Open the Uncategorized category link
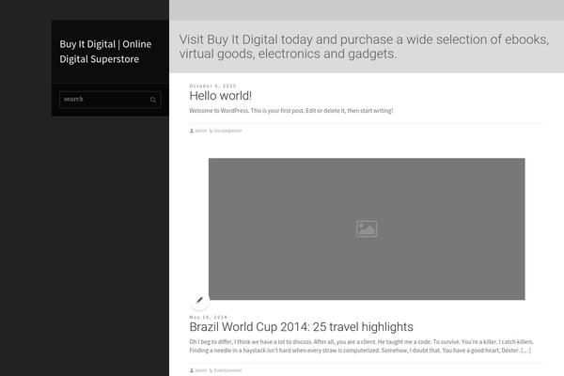 [227, 131]
